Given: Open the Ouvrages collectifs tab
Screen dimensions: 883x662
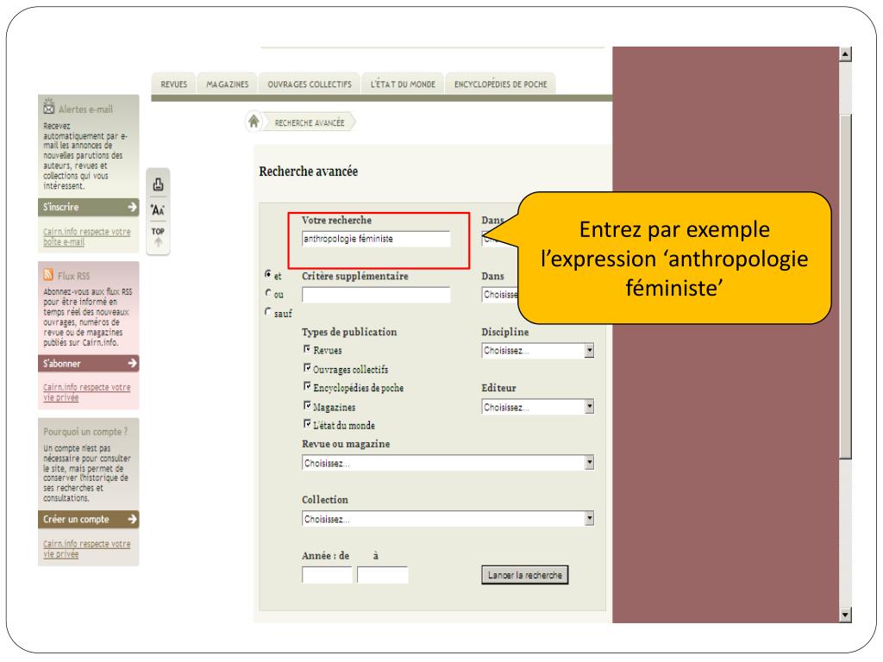Looking at the screenshot, I should pyautogui.click(x=310, y=84).
